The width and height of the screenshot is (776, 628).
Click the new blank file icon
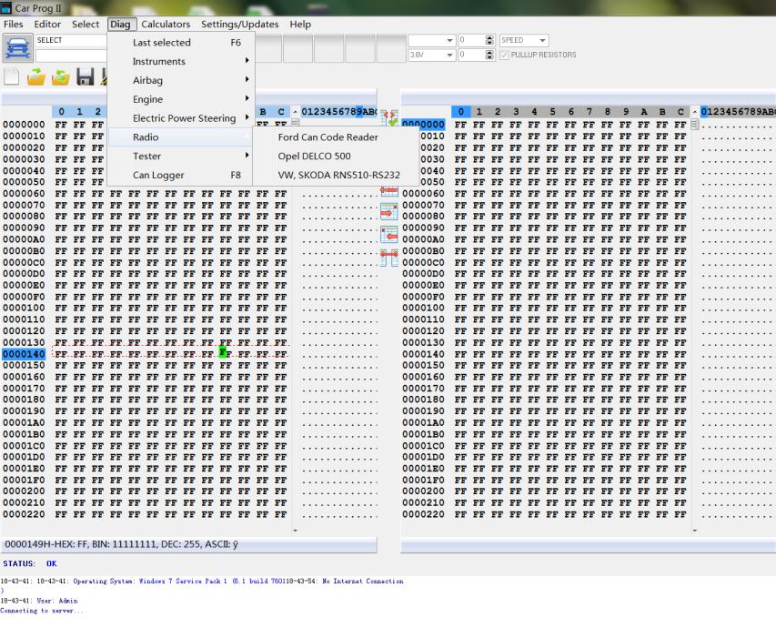13,78
